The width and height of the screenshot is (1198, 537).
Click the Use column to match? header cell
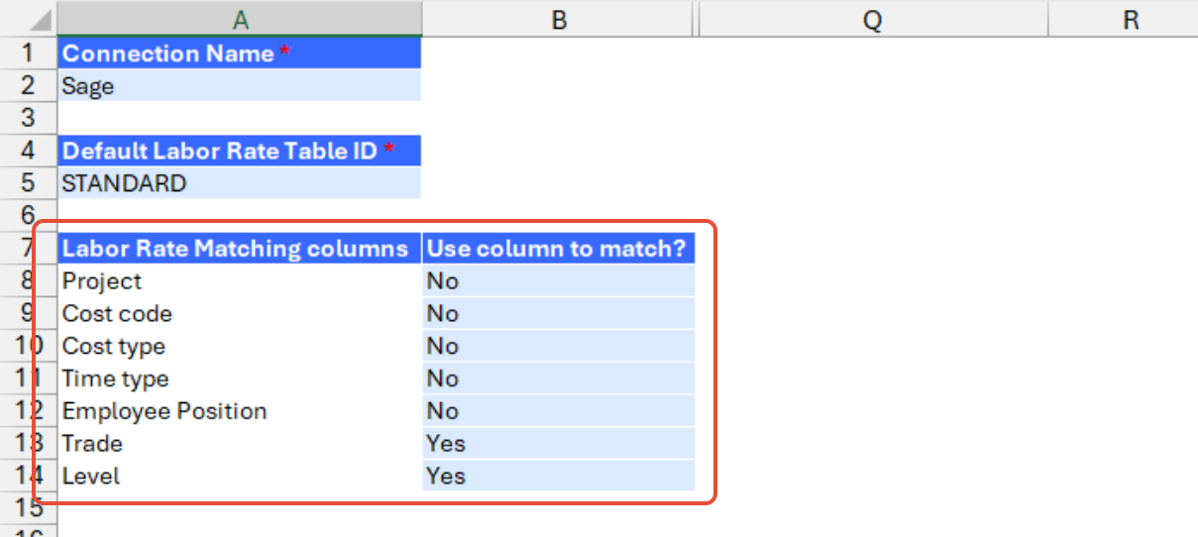pyautogui.click(x=559, y=248)
